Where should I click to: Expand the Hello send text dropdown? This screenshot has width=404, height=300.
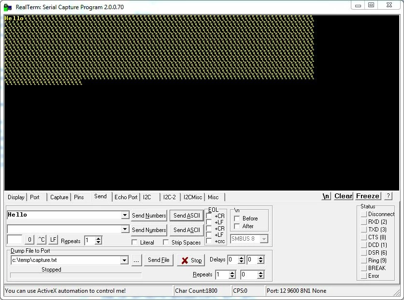(x=125, y=215)
